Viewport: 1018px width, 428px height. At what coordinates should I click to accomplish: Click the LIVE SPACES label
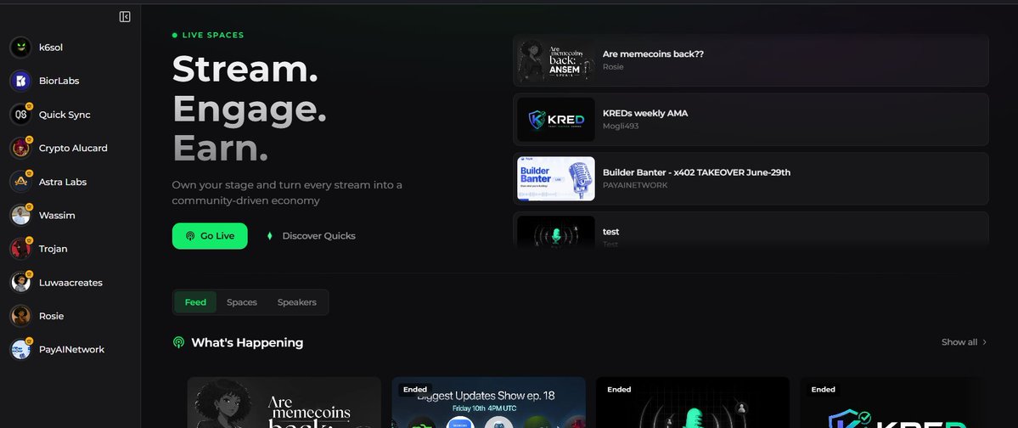tap(213, 35)
